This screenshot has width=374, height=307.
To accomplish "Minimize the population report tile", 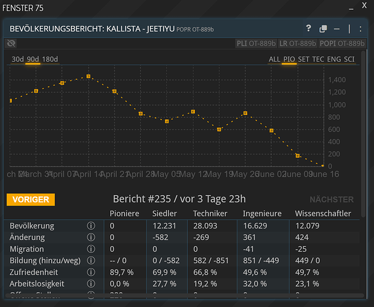I will click(x=336, y=29).
